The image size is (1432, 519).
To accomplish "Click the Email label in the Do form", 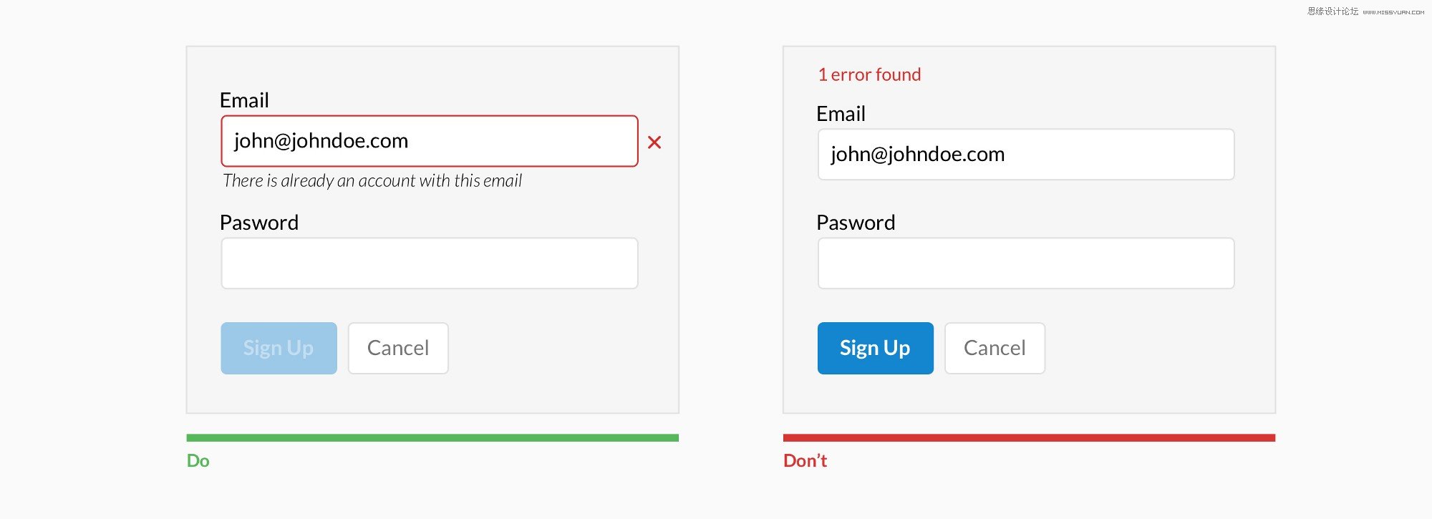I will click(244, 100).
